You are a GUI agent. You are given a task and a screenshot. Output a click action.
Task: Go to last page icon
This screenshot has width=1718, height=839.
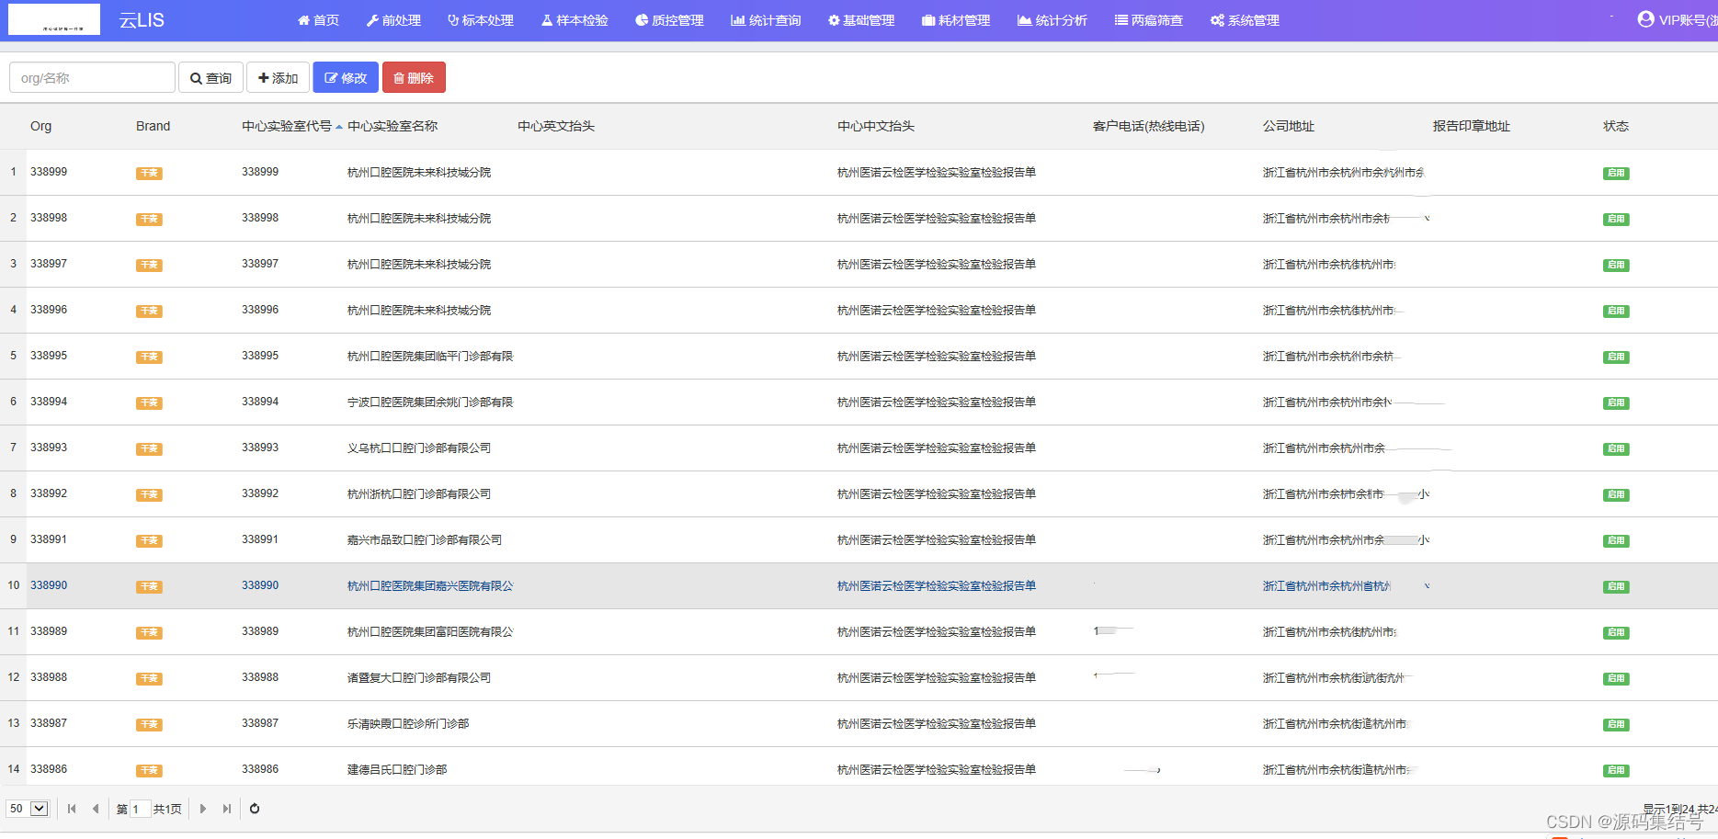(x=227, y=809)
